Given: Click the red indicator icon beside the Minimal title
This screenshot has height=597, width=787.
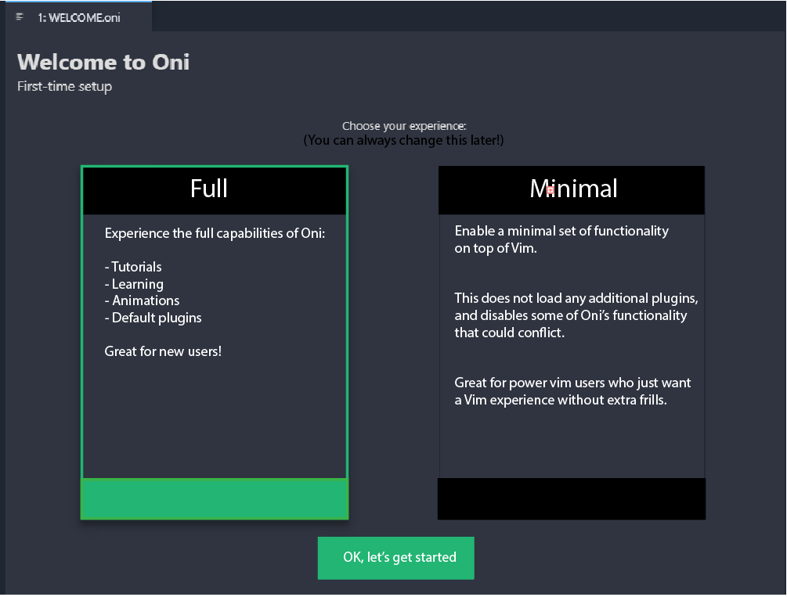Looking at the screenshot, I should (x=551, y=189).
